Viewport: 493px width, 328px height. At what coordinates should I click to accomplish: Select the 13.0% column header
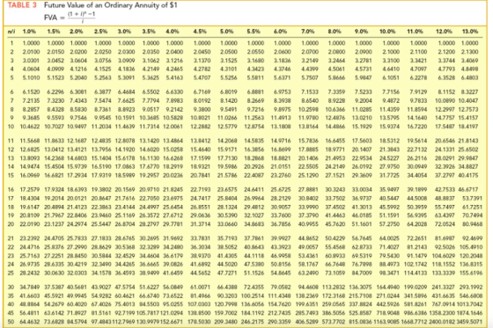click(x=470, y=32)
